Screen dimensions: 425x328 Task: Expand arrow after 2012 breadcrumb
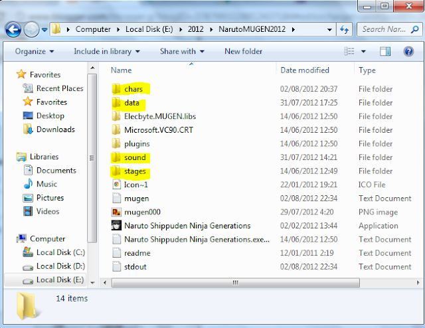[211, 29]
